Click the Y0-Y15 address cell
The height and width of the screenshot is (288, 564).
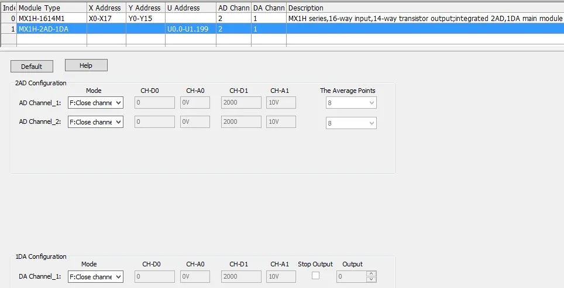click(145, 18)
